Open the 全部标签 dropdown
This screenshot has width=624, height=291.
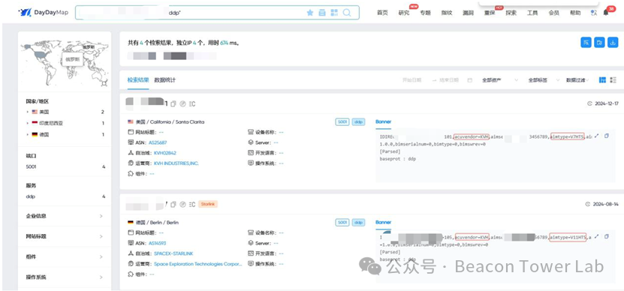544,80
